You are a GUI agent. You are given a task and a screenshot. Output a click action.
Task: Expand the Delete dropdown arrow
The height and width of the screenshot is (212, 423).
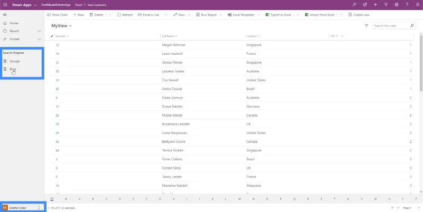109,15
